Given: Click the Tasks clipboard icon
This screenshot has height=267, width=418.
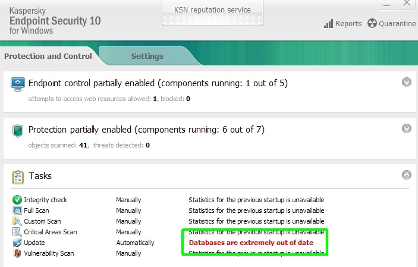Looking at the screenshot, I should [x=18, y=177].
